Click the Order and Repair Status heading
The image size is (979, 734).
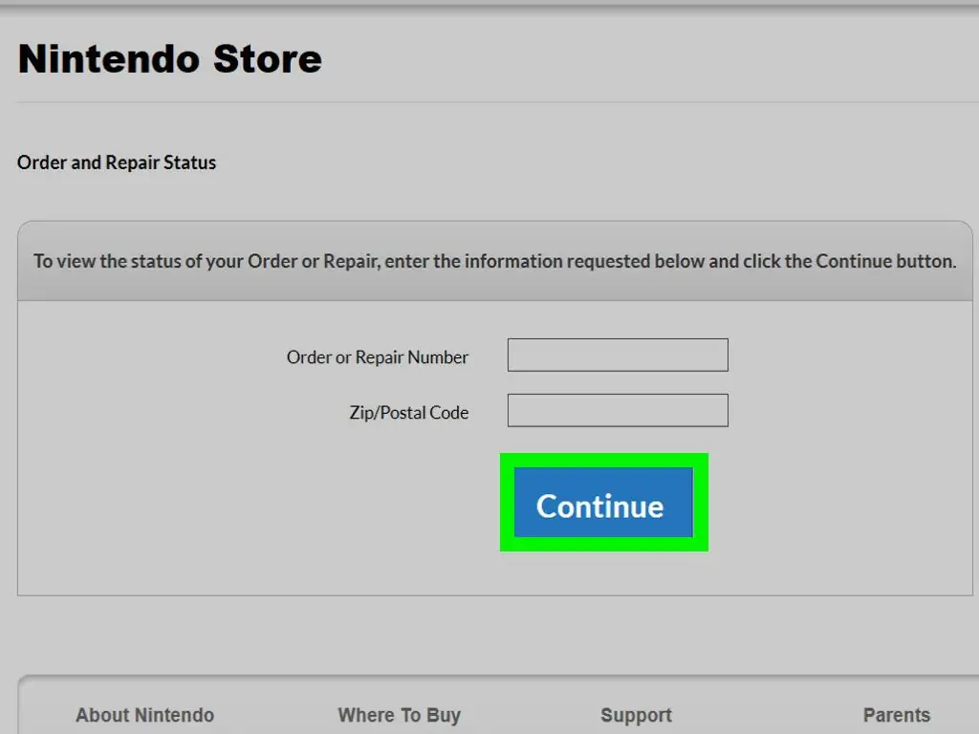pos(117,162)
